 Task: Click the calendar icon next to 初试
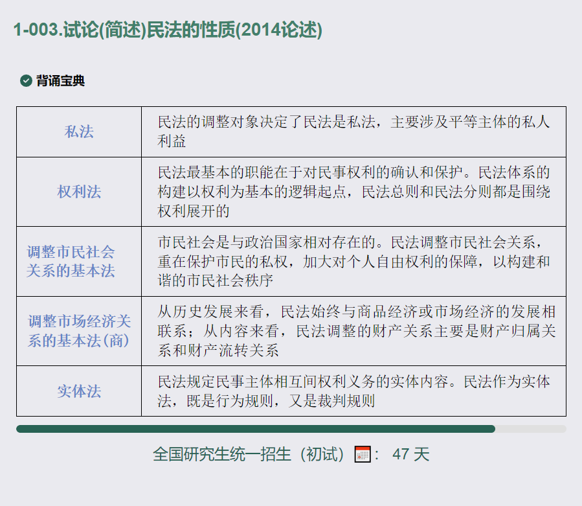point(363,454)
